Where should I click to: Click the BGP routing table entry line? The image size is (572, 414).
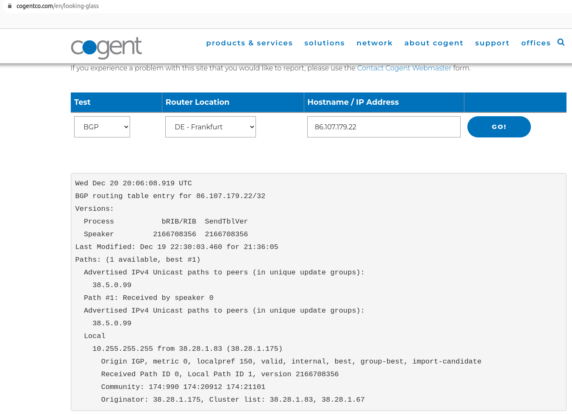point(170,196)
